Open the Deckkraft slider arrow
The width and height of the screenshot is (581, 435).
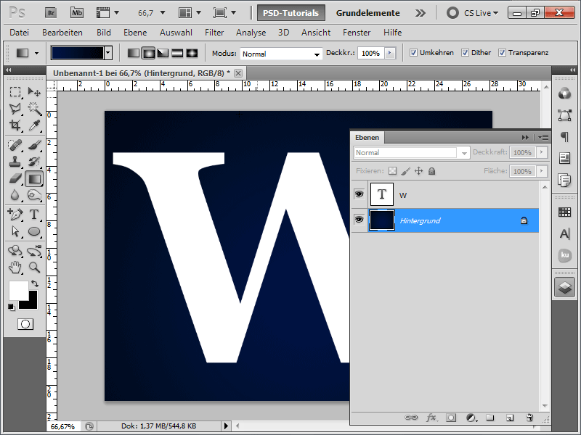point(542,152)
